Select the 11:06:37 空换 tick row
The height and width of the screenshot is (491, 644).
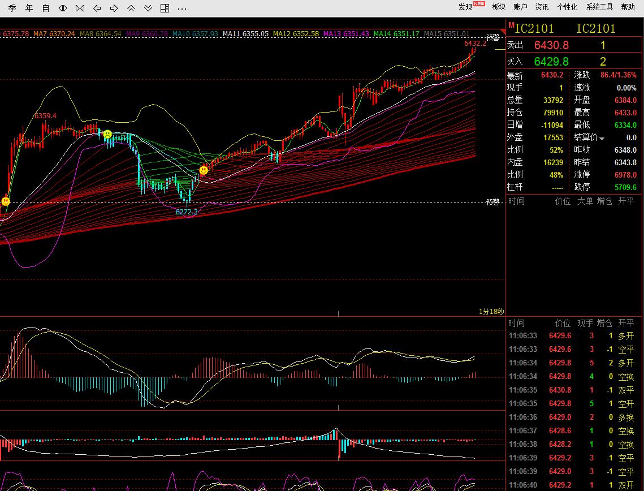[573, 430]
